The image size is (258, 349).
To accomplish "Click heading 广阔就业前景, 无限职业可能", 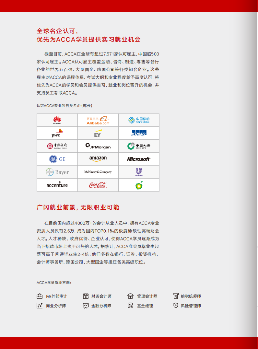I will (x=78, y=207).
